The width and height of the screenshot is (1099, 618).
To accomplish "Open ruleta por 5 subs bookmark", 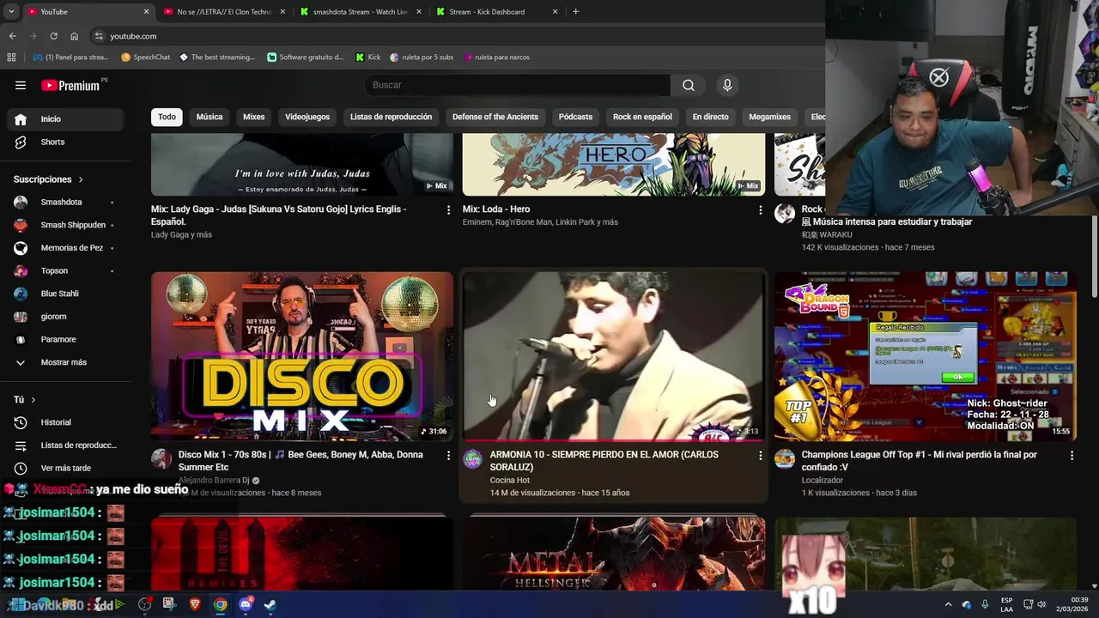I will 422,58.
